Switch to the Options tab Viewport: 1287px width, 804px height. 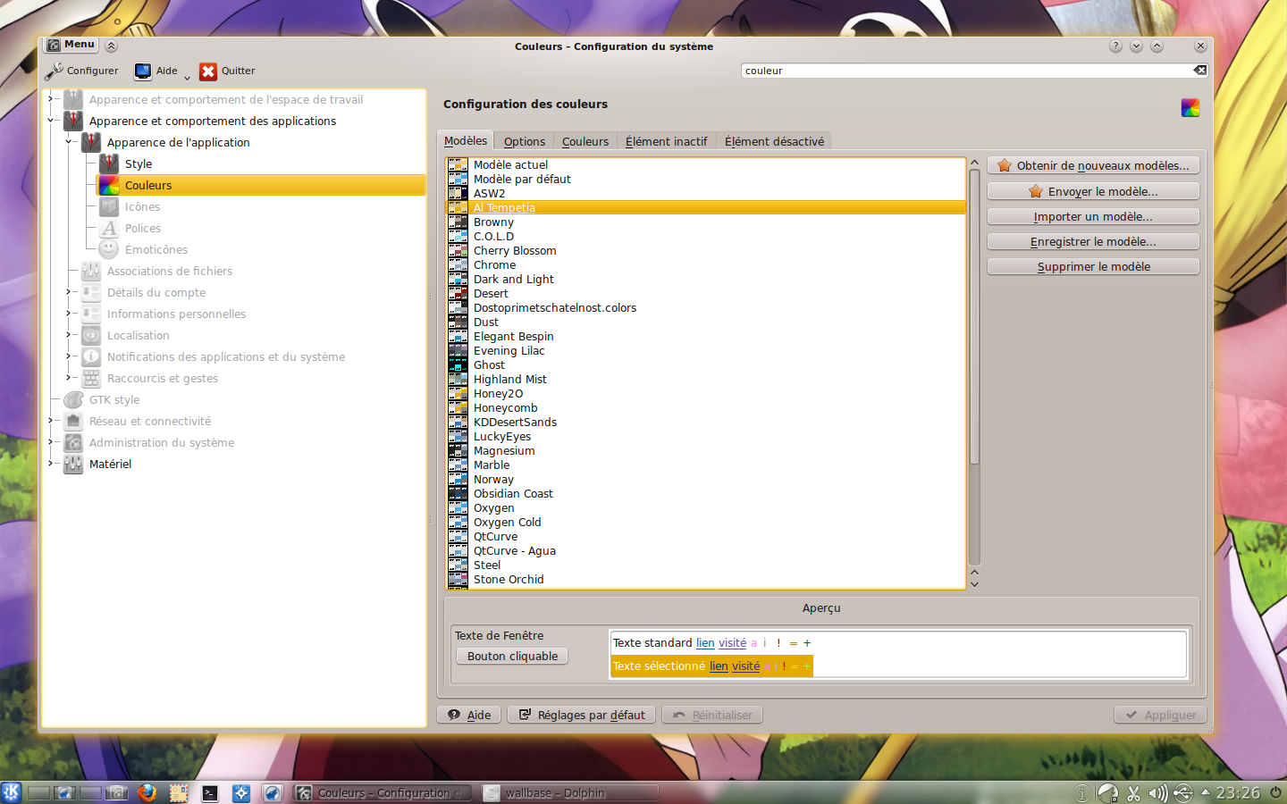tap(524, 141)
